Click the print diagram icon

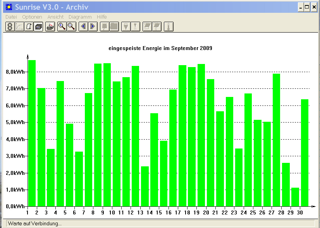click(x=50, y=26)
